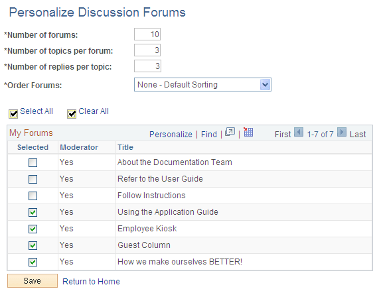The image size is (375, 293).
Task: Click the Download to Excel grid icon
Action: (248, 132)
